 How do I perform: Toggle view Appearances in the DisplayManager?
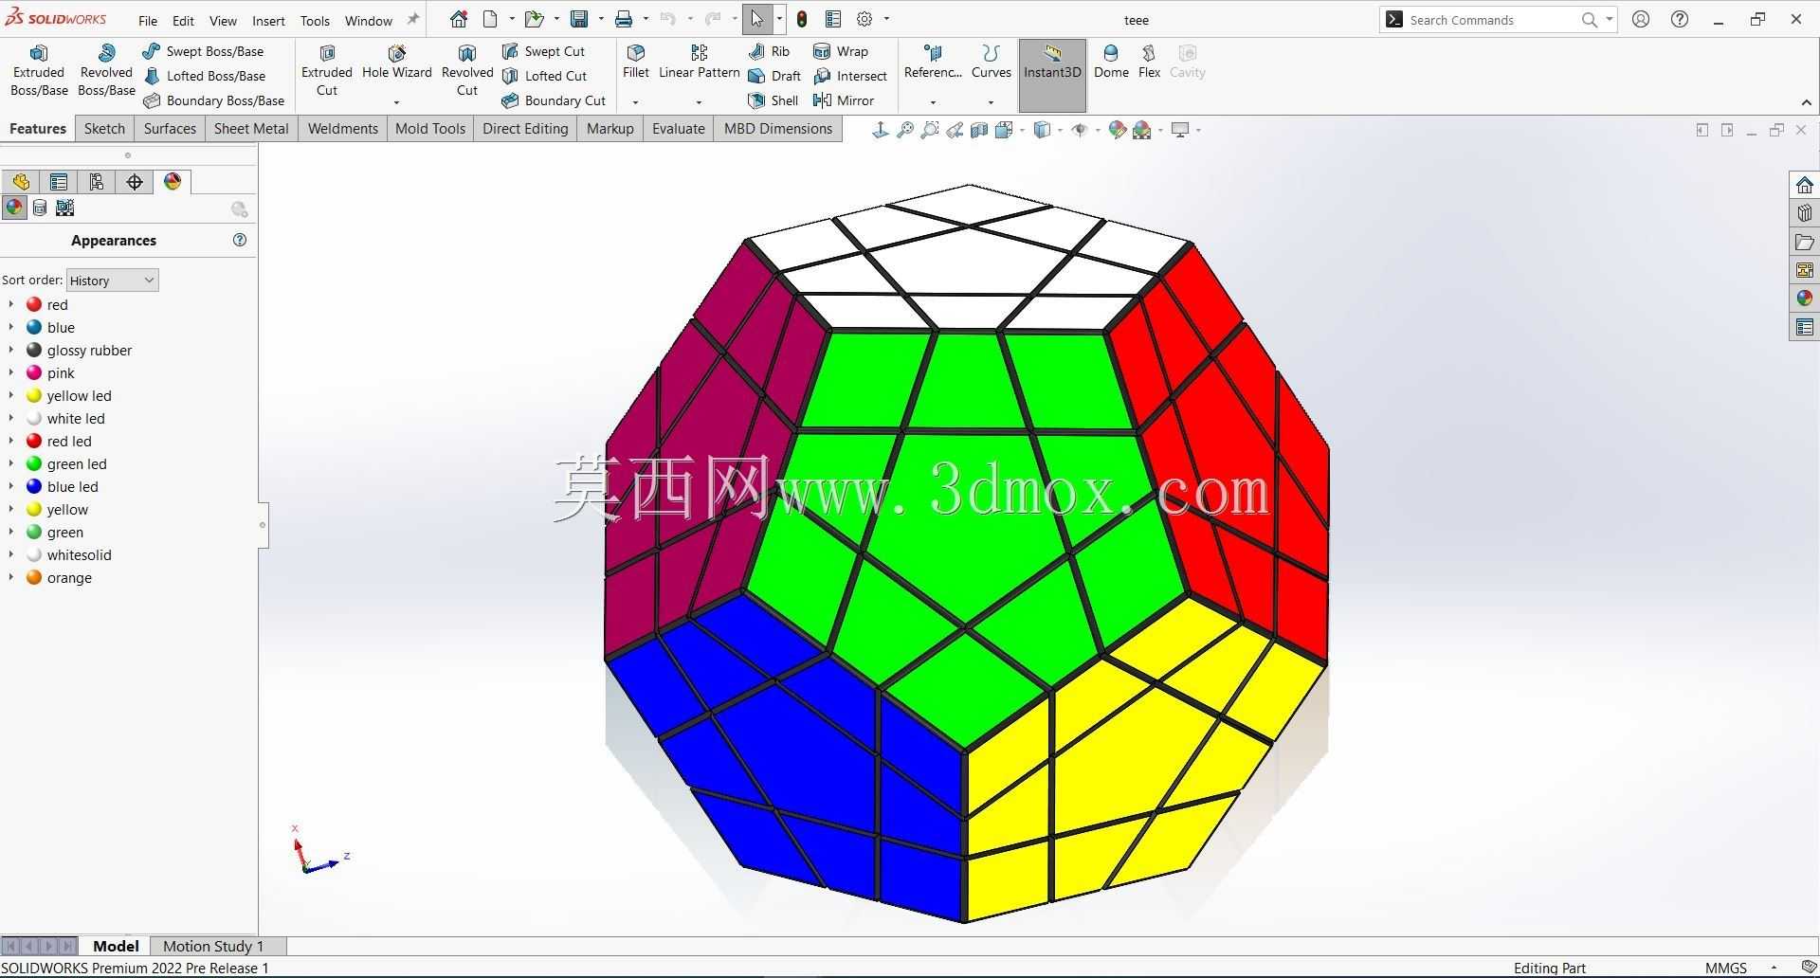point(14,208)
